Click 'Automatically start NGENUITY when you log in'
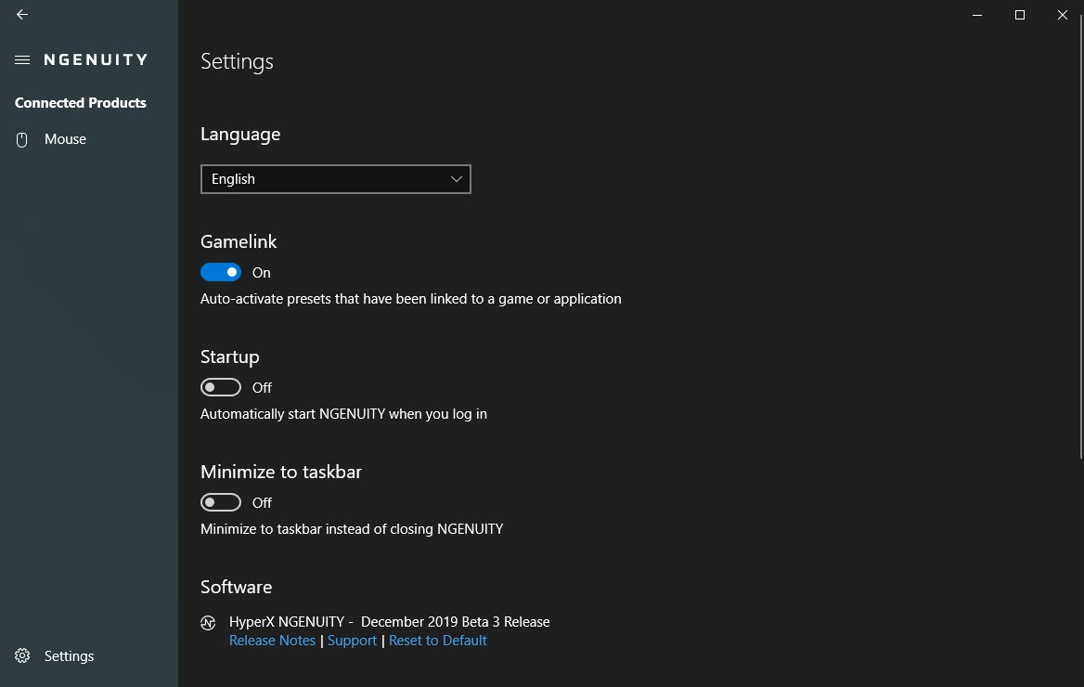Viewport: 1084px width, 687px height. [343, 414]
